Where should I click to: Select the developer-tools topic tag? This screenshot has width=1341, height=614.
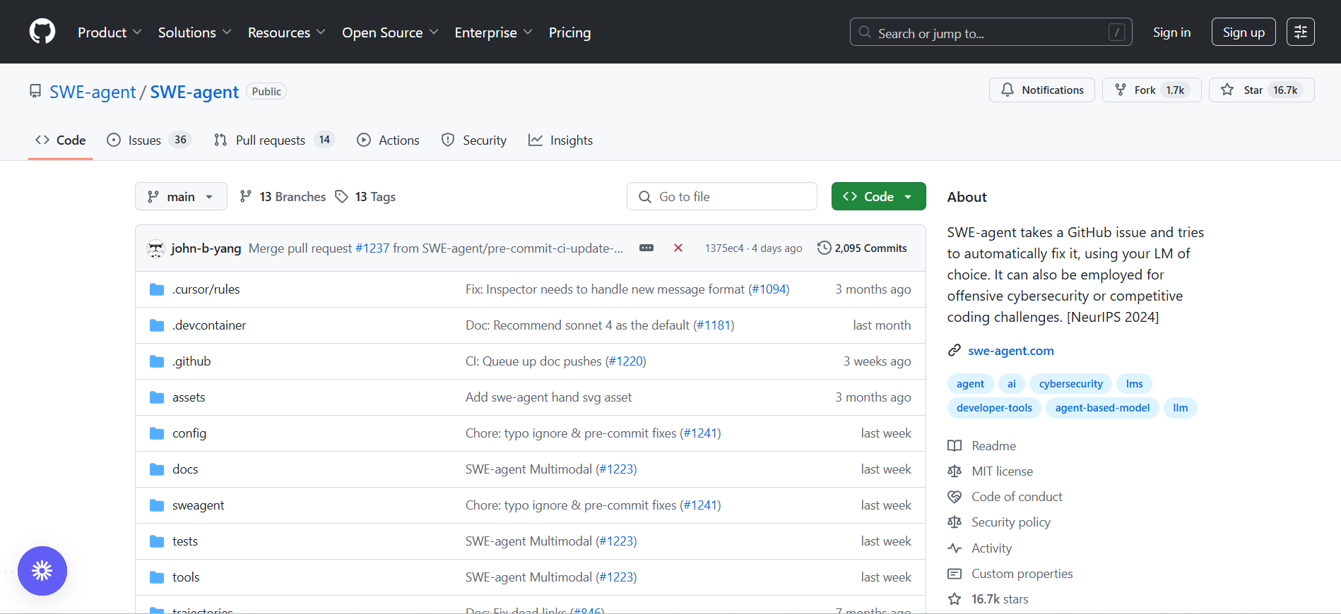pyautogui.click(x=994, y=407)
